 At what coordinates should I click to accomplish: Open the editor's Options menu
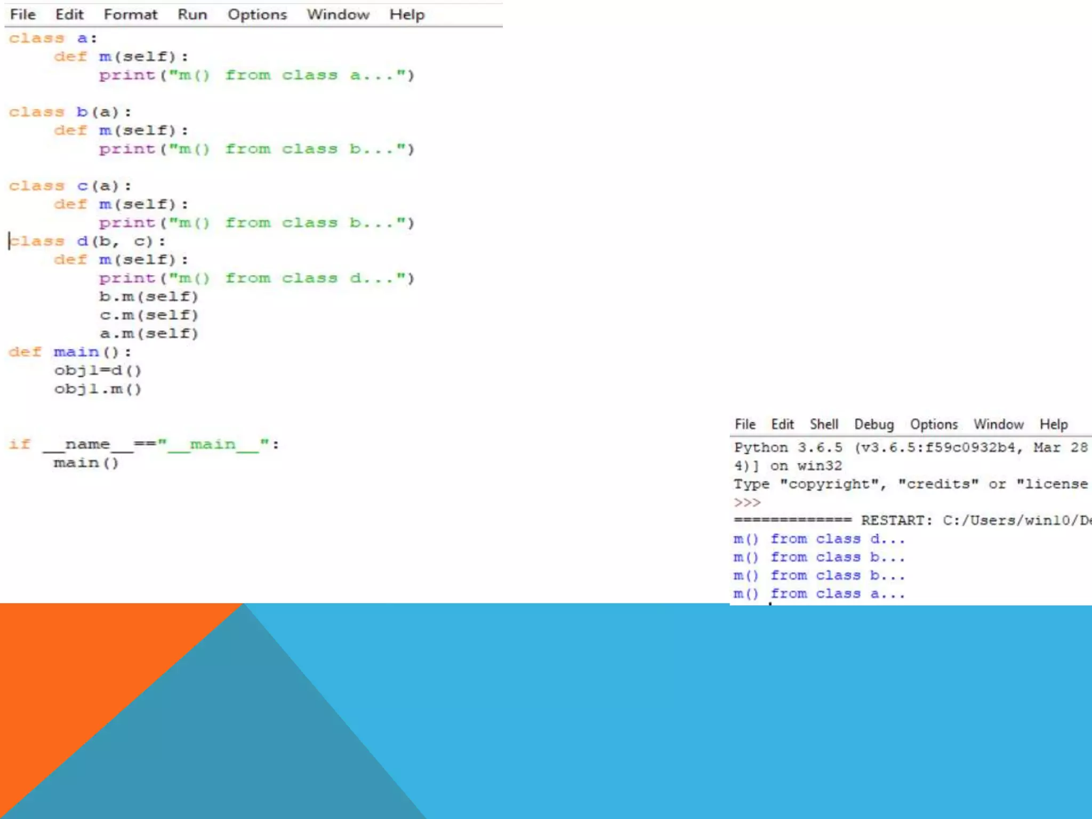(x=257, y=14)
